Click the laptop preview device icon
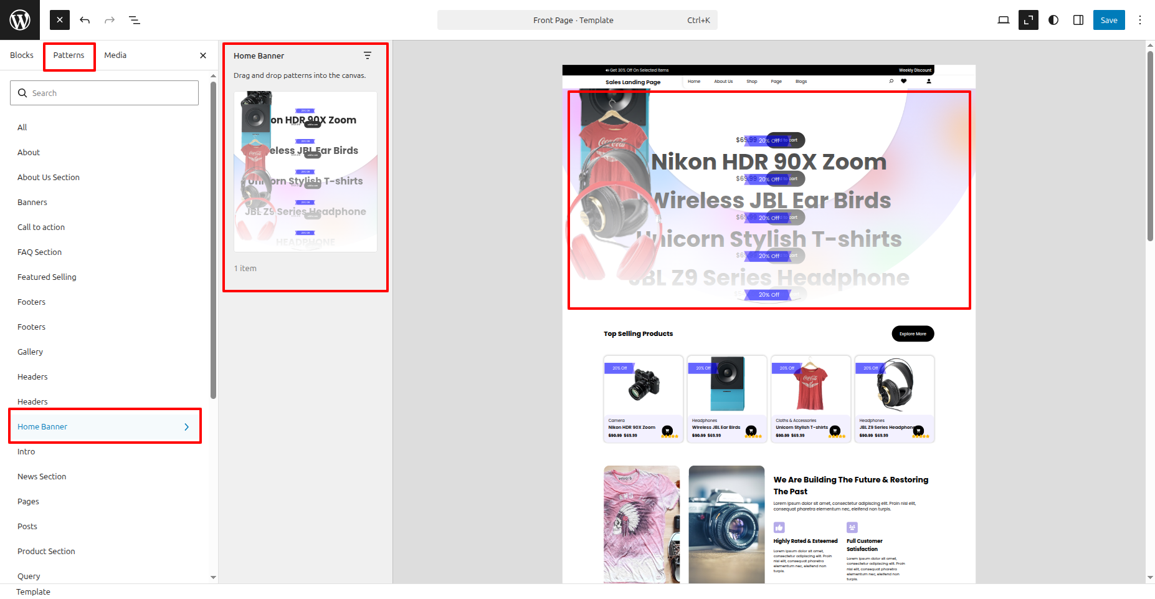This screenshot has width=1155, height=599. click(x=1003, y=20)
